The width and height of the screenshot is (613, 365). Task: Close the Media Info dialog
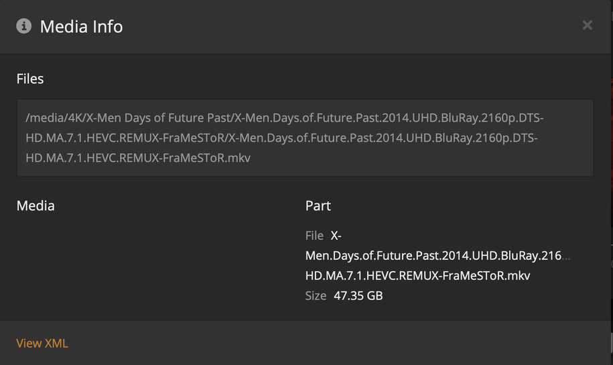[587, 25]
